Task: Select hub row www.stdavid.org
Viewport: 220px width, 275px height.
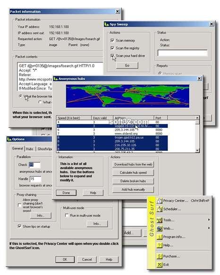Action: pos(112,133)
